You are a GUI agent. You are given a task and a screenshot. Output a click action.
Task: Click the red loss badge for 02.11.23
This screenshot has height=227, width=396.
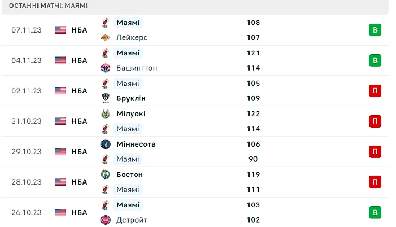pyautogui.click(x=374, y=91)
